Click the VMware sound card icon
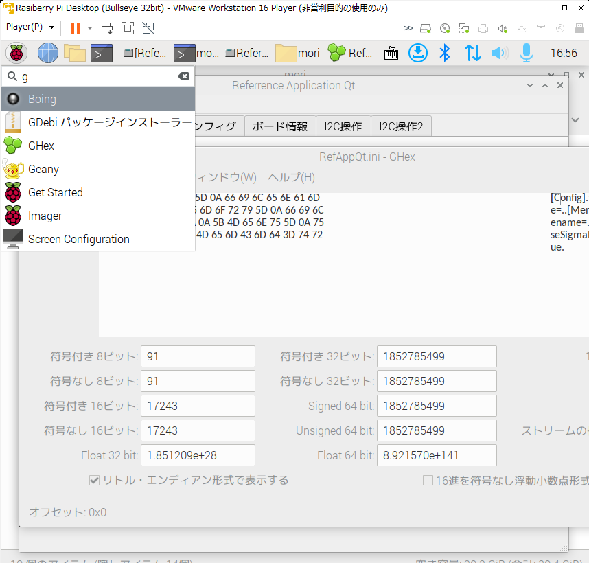This screenshot has height=563, width=589. click(503, 28)
